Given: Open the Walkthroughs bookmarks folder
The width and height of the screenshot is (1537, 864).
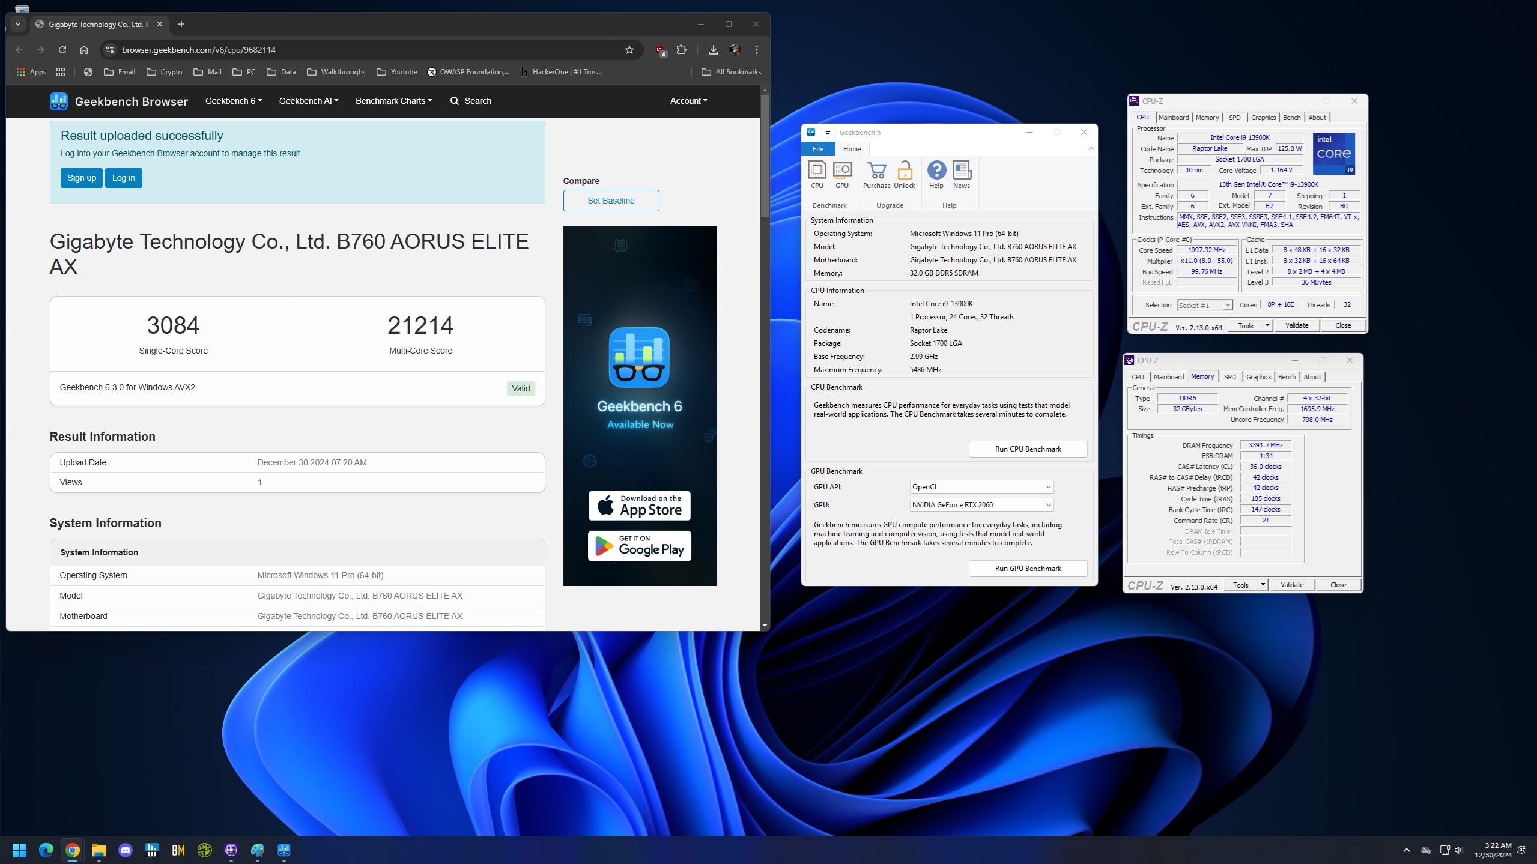Looking at the screenshot, I should tap(336, 72).
